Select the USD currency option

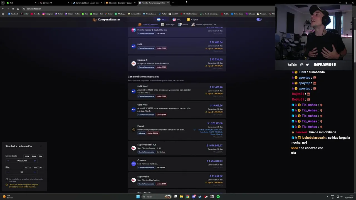(177, 19)
